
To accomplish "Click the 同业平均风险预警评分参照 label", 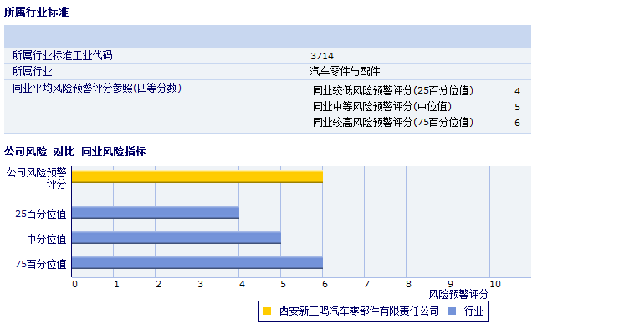I will click(97, 88).
